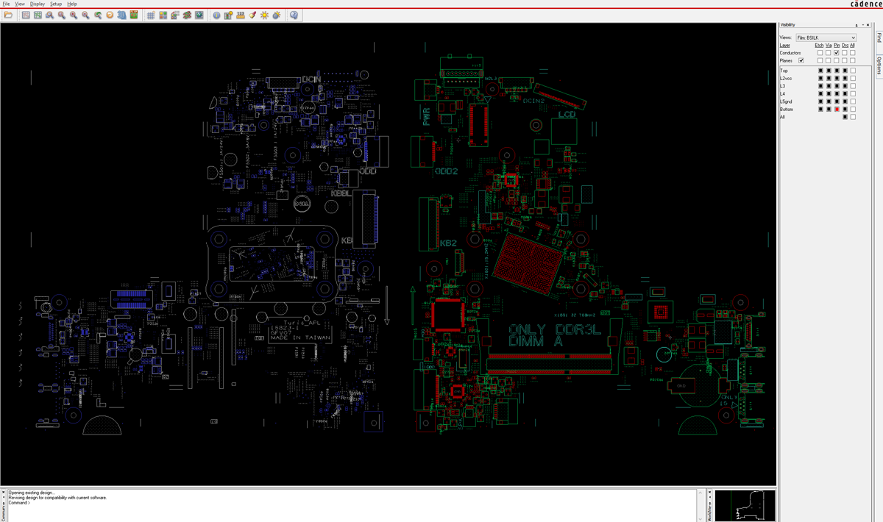Click the Top layer Etch color swatch

(x=820, y=71)
